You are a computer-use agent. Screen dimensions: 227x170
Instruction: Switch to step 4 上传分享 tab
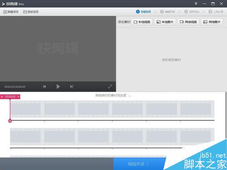click(x=216, y=12)
